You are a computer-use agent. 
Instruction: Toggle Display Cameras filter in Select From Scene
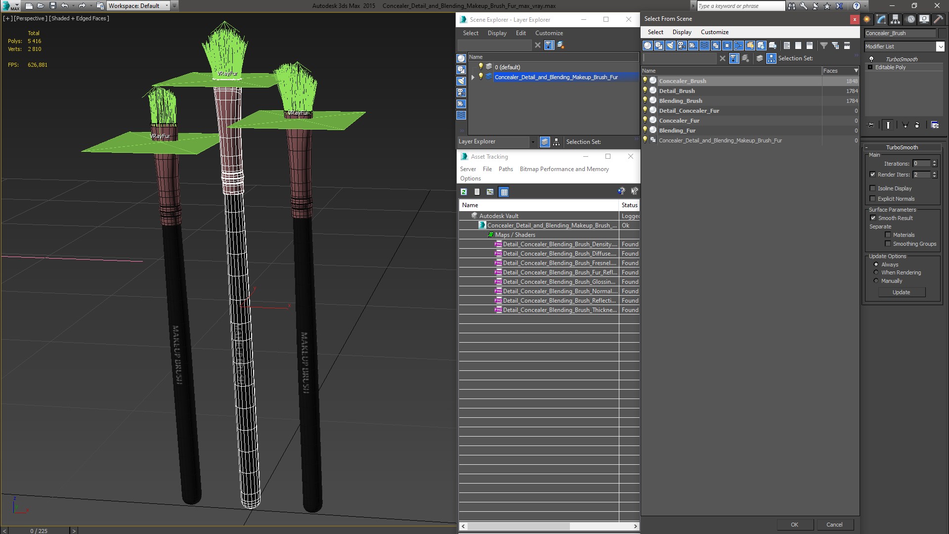click(x=682, y=45)
